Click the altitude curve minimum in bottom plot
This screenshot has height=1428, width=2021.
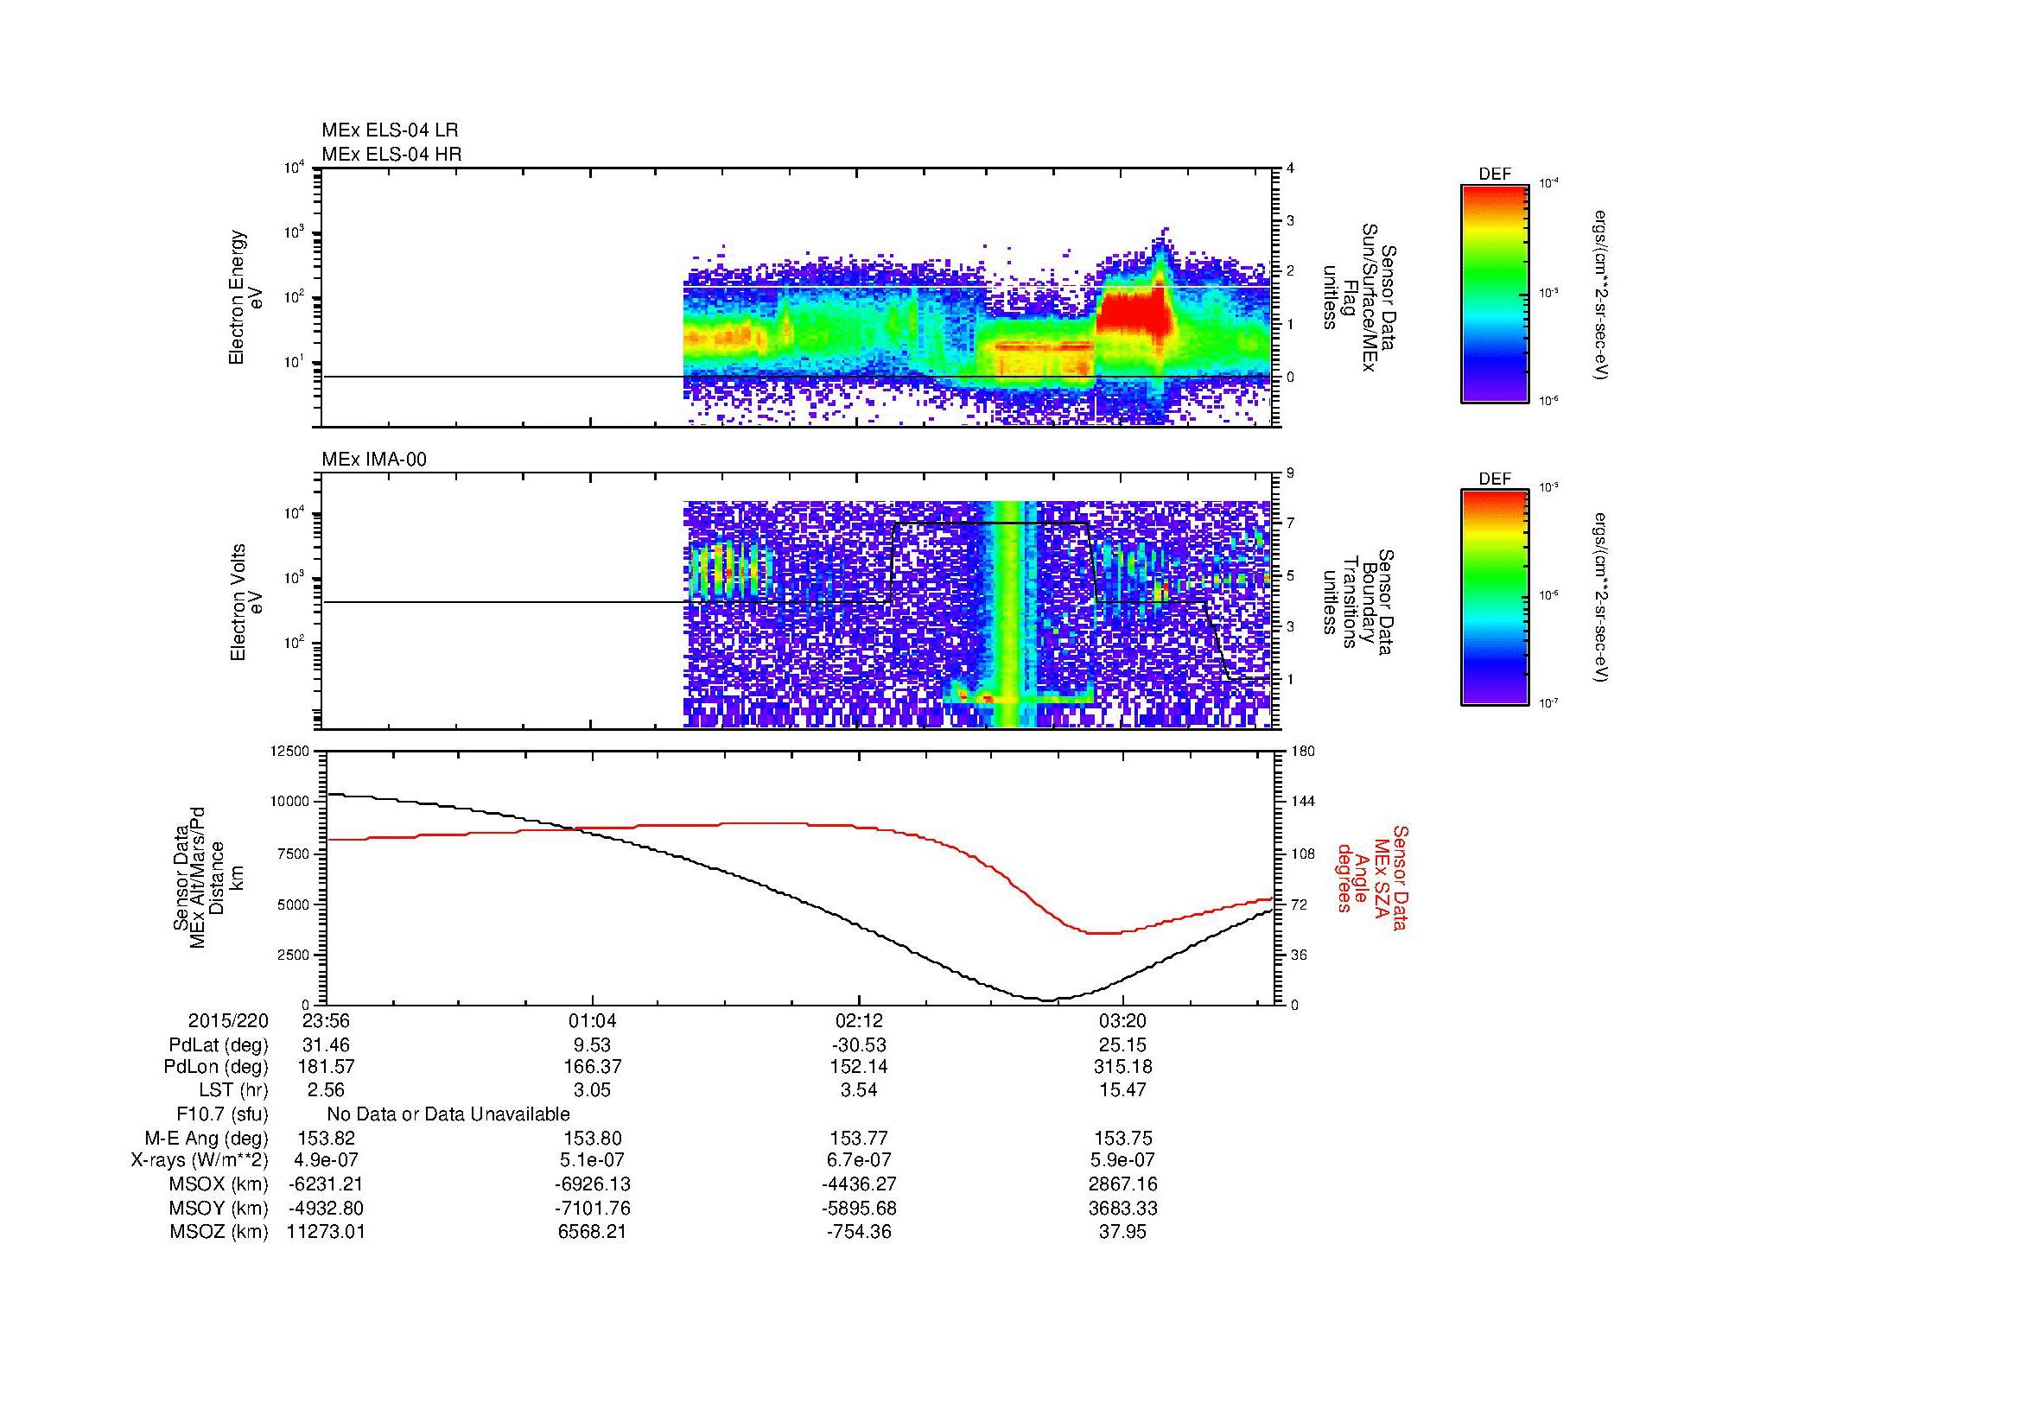[x=1046, y=1000]
